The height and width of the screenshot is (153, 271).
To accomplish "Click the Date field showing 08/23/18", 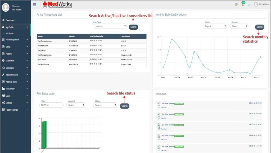I will (x=51, y=105).
